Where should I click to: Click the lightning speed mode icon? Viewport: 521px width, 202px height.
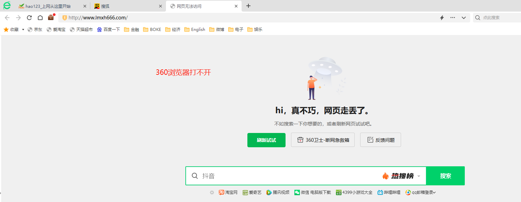pyautogui.click(x=442, y=17)
